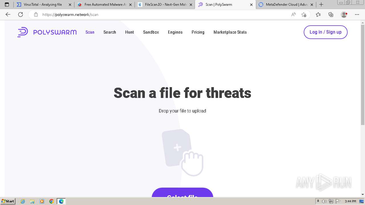This screenshot has width=365, height=205.
Task: Open the Favorites list icon
Action: [x=318, y=15]
